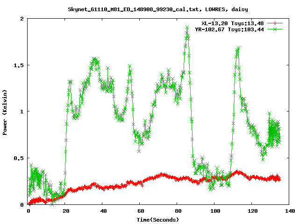Click the green peak near 112 seconds
The height and width of the screenshot is (224, 299).
[x=238, y=49]
